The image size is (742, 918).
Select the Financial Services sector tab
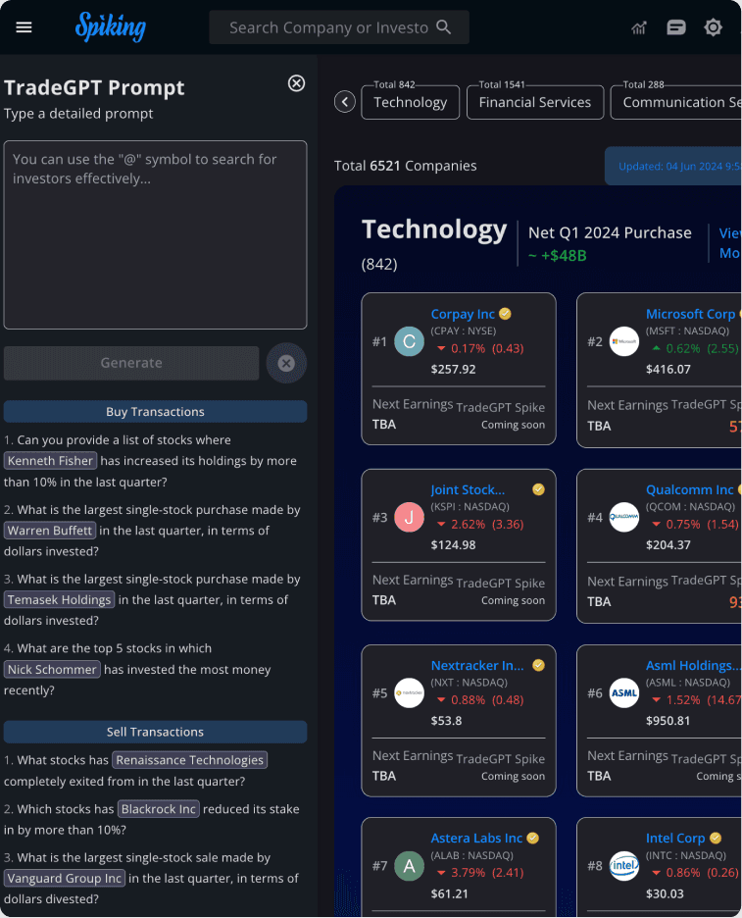(535, 102)
